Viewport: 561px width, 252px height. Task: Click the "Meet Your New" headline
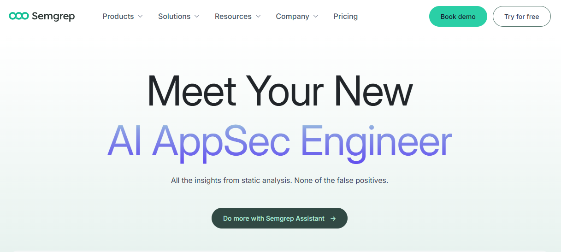(x=279, y=91)
